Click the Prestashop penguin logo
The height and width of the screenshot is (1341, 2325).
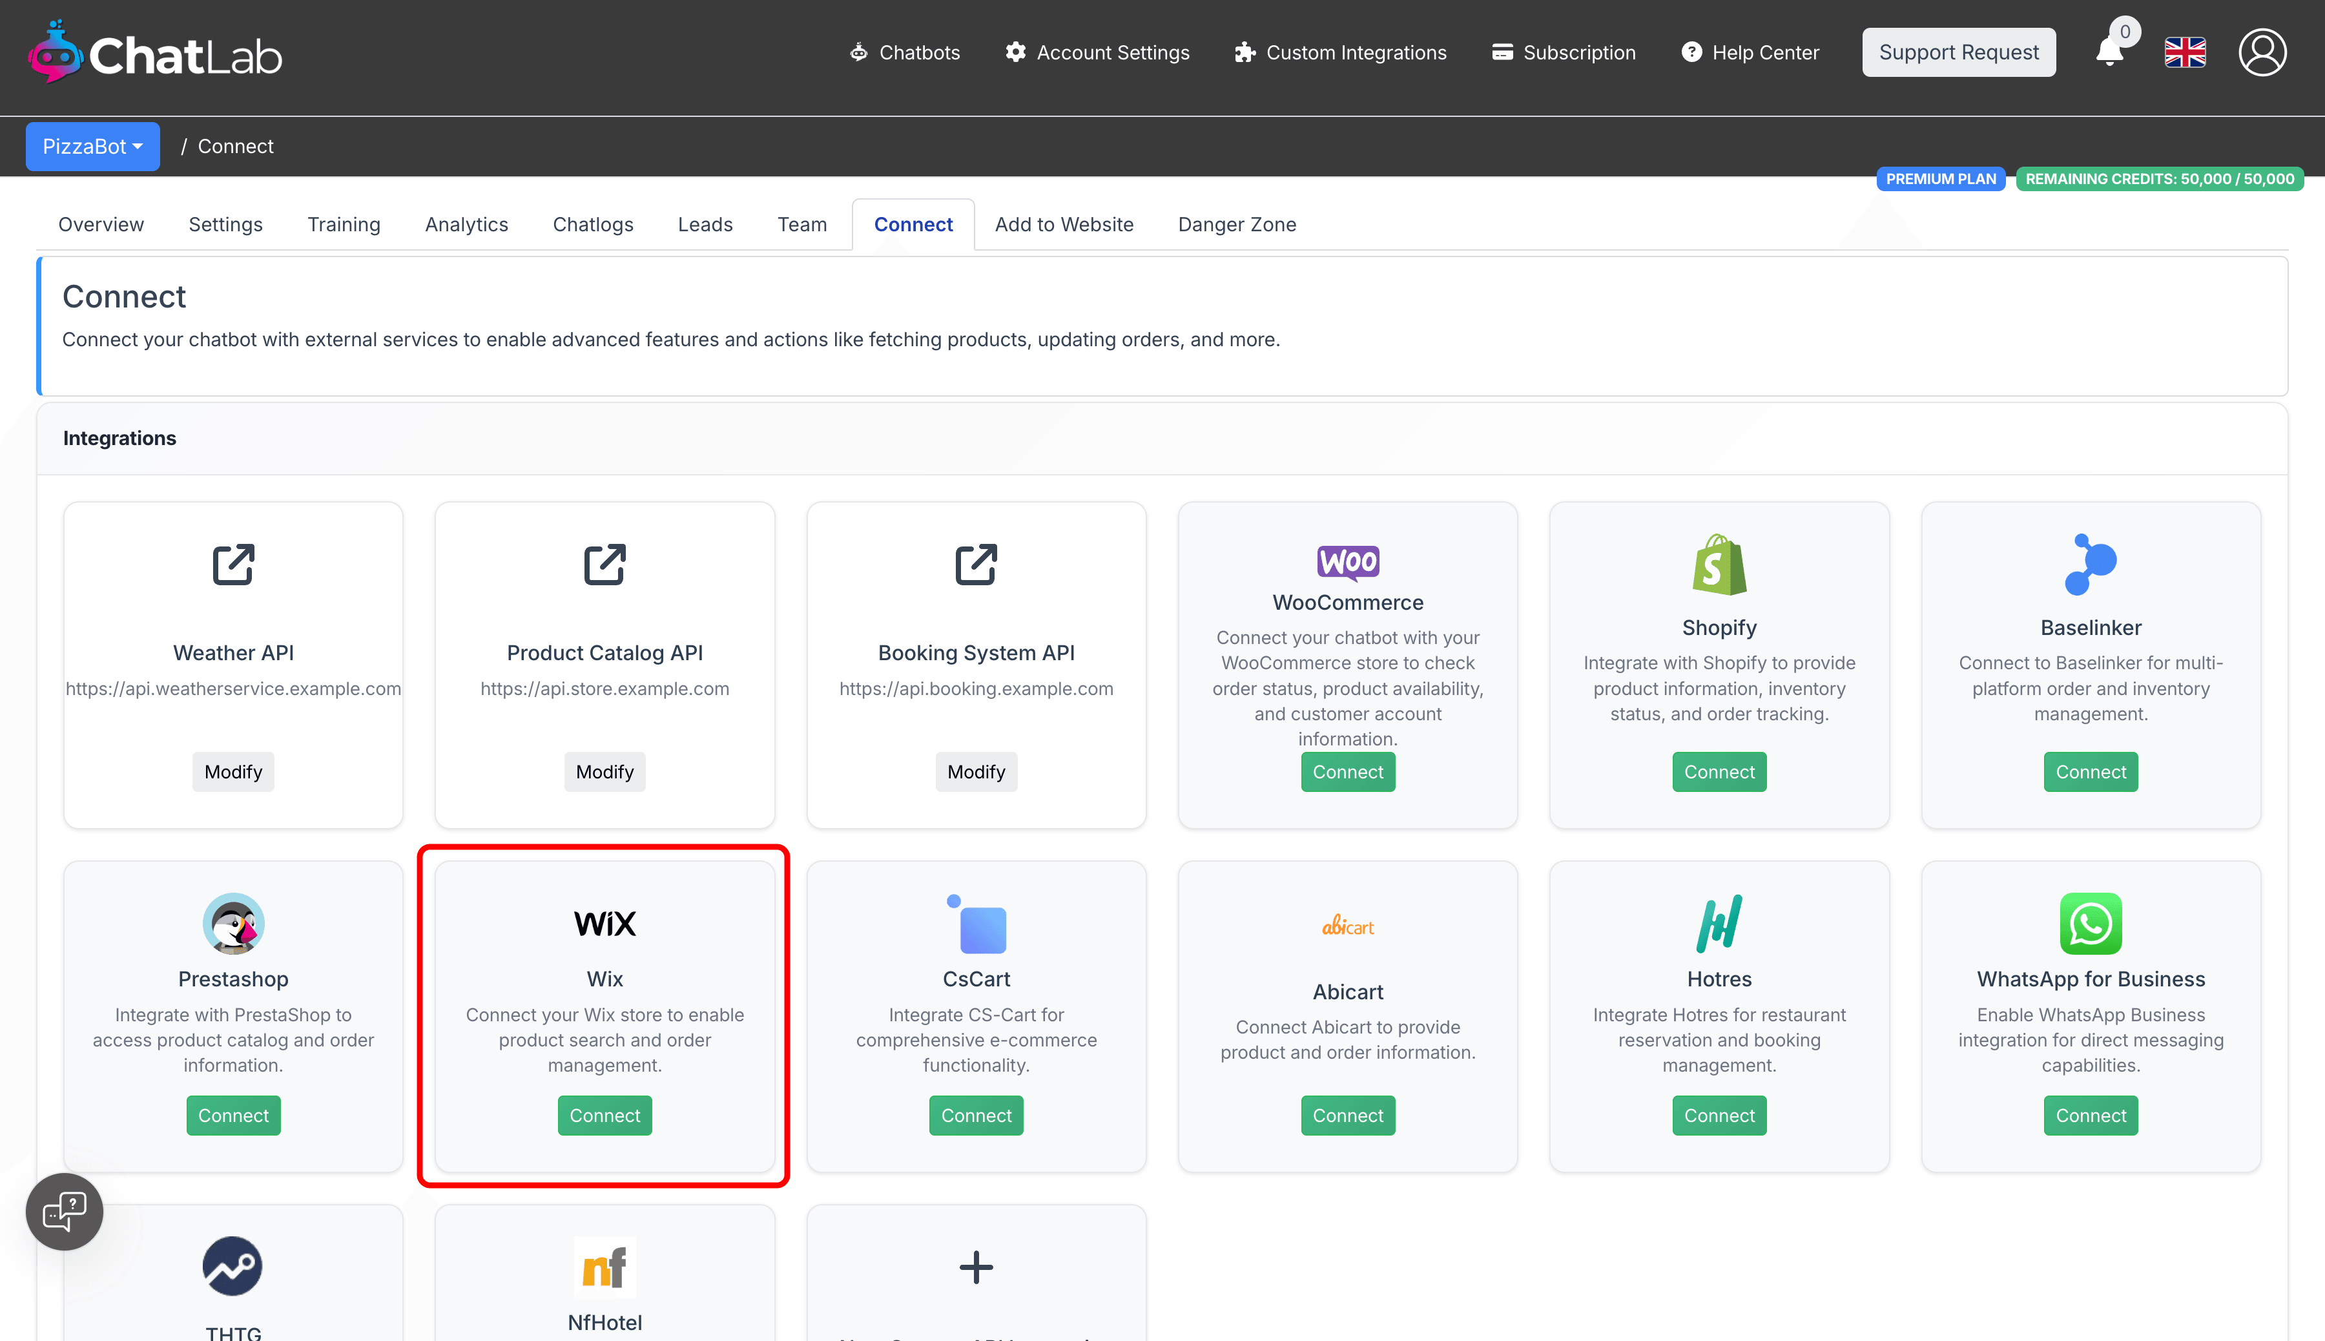[x=233, y=924]
